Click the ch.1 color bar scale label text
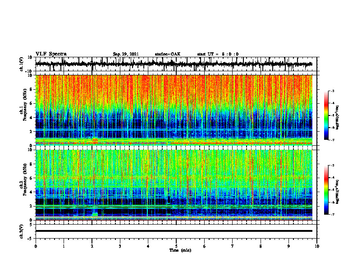The width and height of the screenshot is (357, 276). [x=338, y=118]
